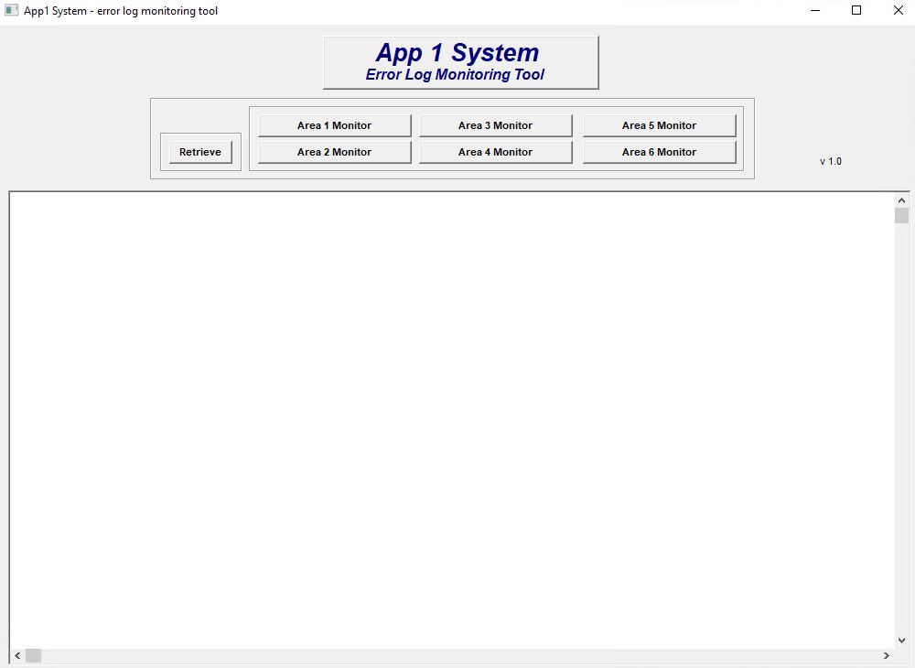Click the horizontal scrollbar thumb
The image size is (915, 668).
click(x=33, y=656)
